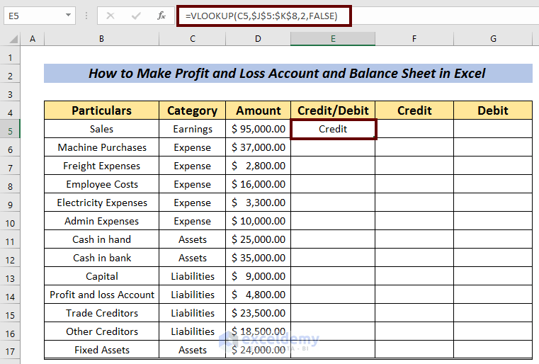
Task: Click the Credit/Debit header cell
Action: pyautogui.click(x=333, y=110)
